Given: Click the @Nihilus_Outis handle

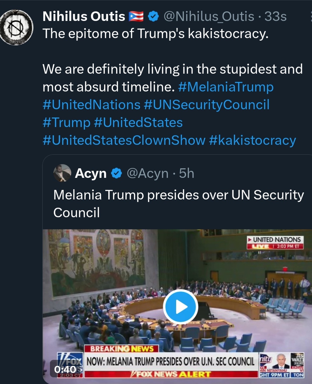Looking at the screenshot, I should tap(209, 17).
